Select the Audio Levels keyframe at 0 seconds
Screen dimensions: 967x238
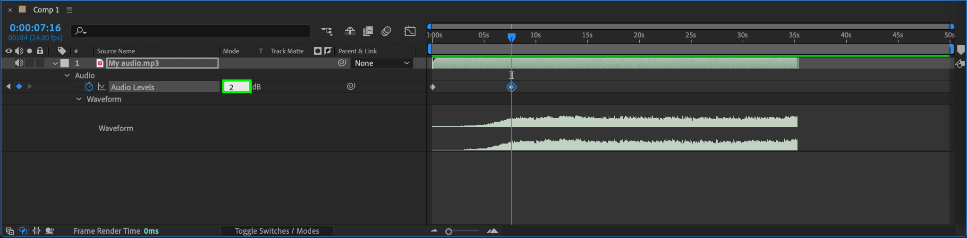pos(433,87)
